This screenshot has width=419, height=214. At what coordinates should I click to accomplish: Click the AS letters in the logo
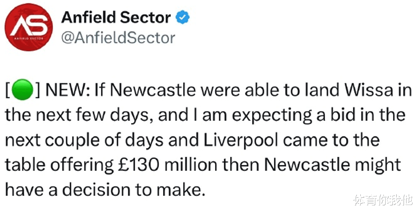click(x=29, y=25)
